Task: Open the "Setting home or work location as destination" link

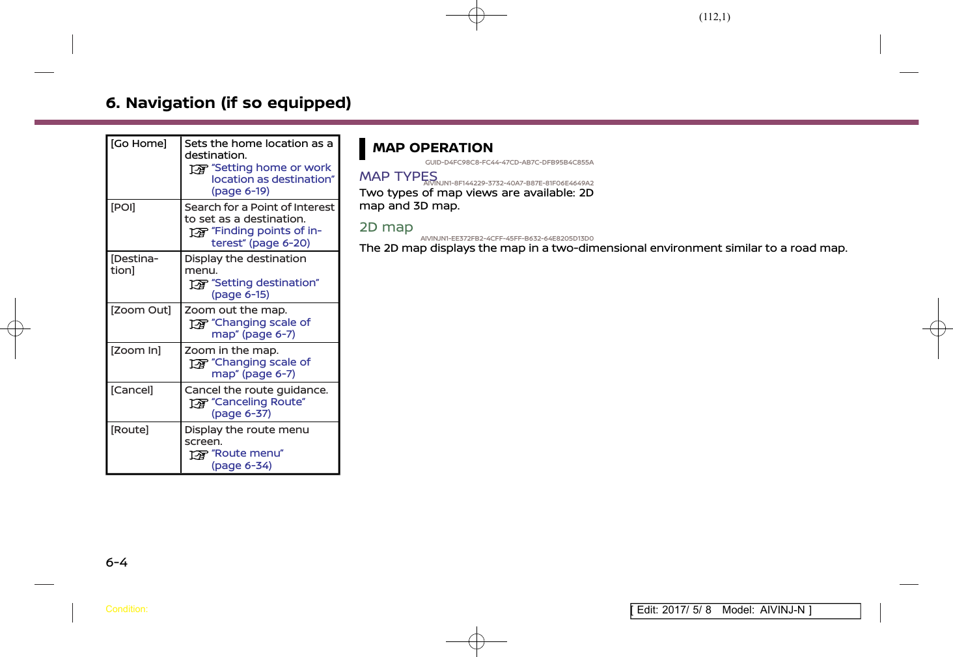Action: click(273, 179)
